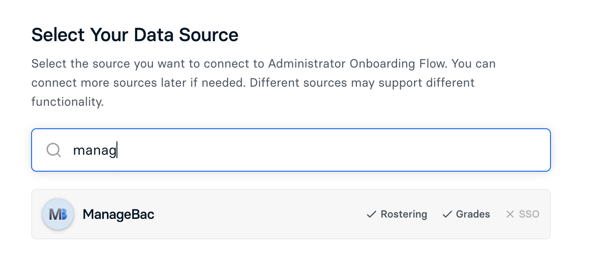Click the Grades checkmark icon

(x=447, y=214)
